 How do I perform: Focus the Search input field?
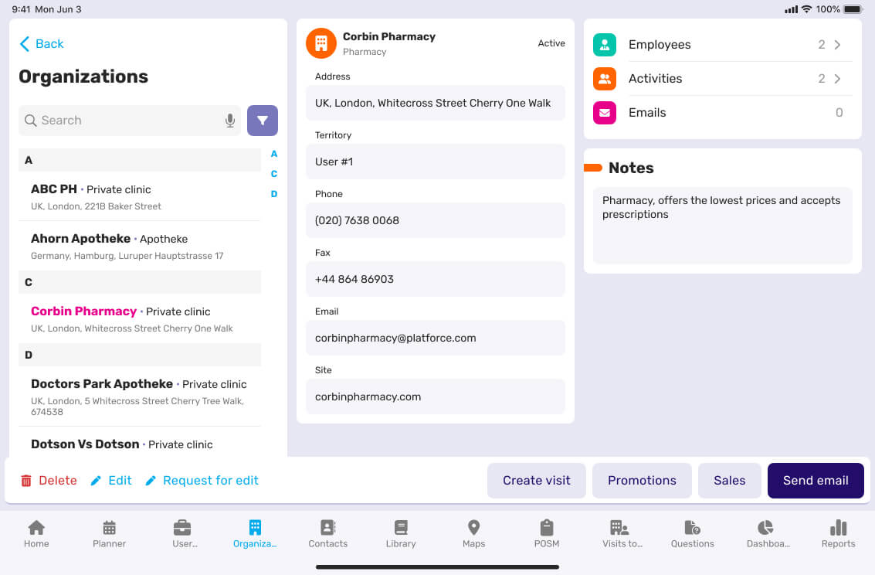(x=130, y=121)
